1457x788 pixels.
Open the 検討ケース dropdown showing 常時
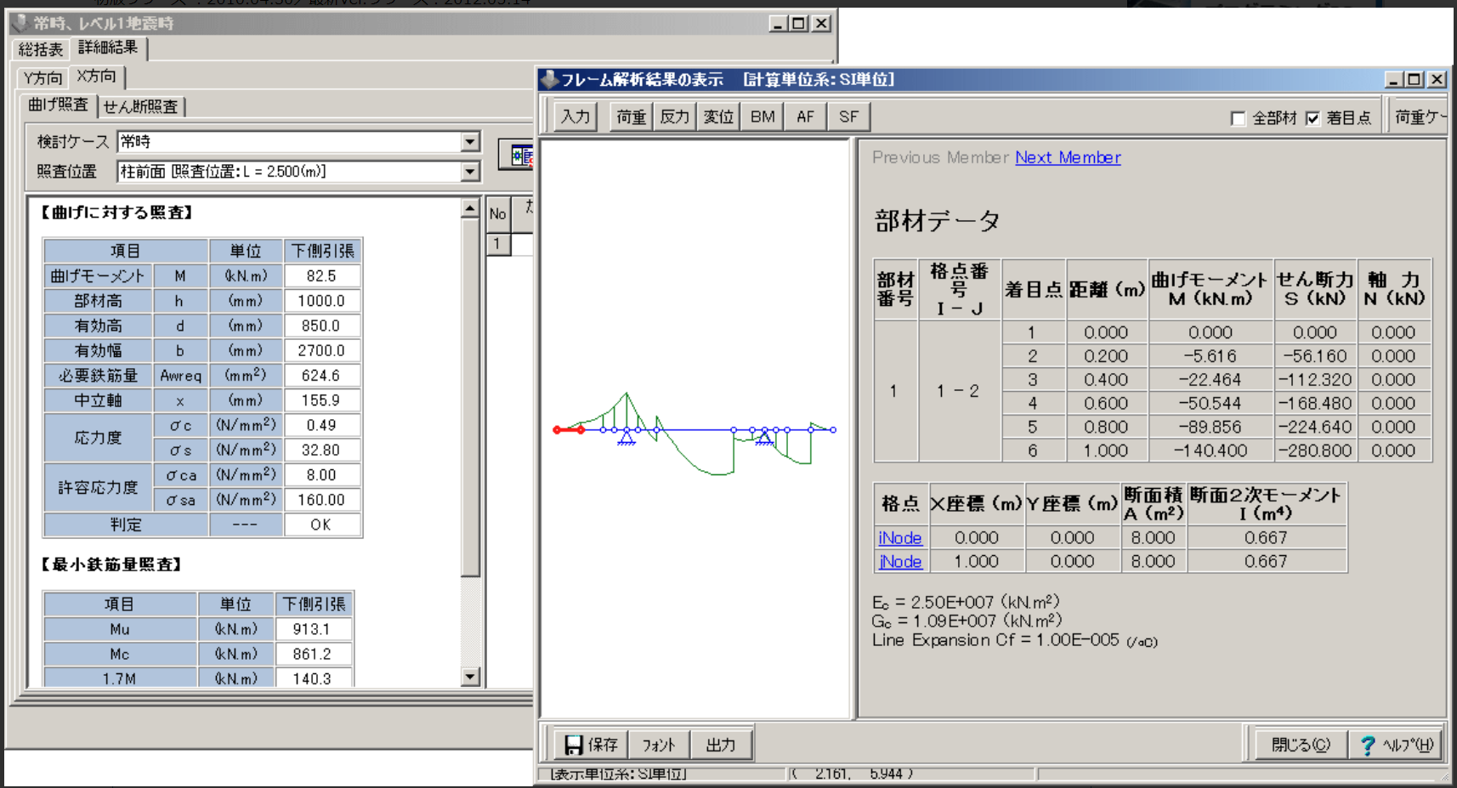click(x=470, y=142)
